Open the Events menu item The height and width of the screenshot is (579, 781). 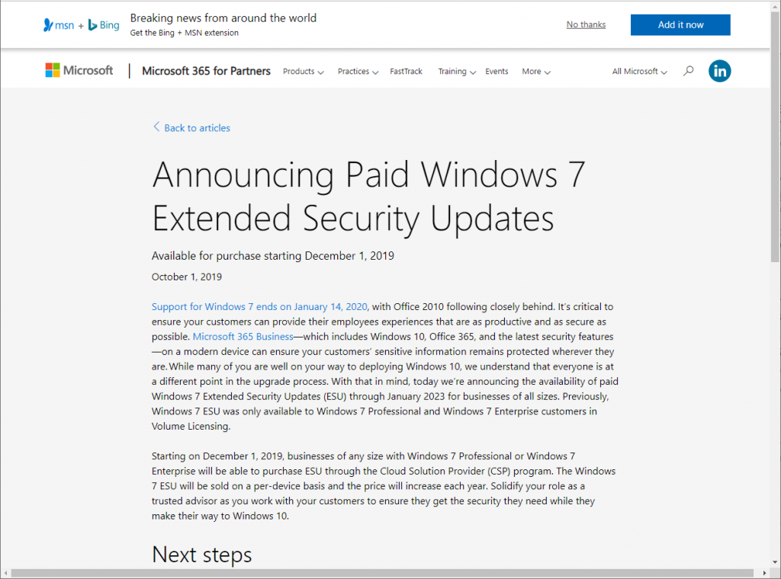[497, 72]
